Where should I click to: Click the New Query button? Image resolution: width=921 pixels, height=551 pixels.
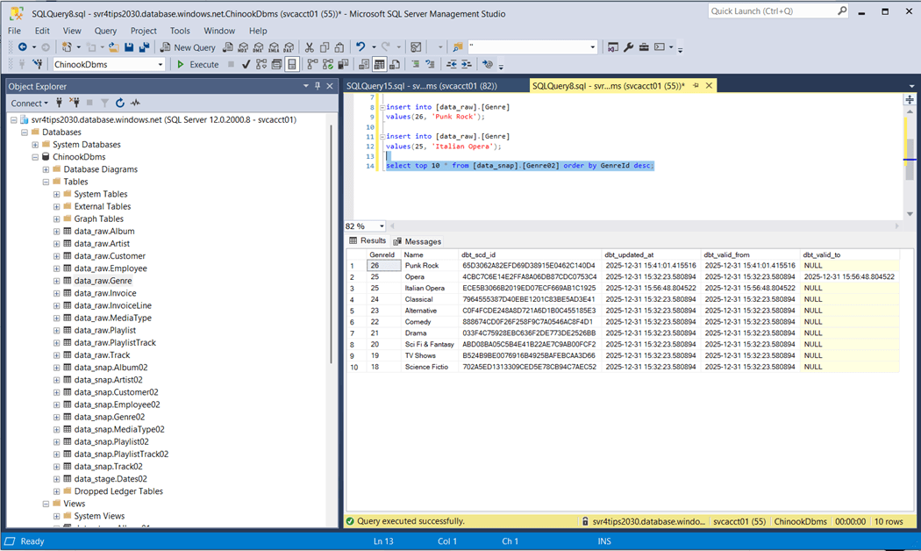187,47
